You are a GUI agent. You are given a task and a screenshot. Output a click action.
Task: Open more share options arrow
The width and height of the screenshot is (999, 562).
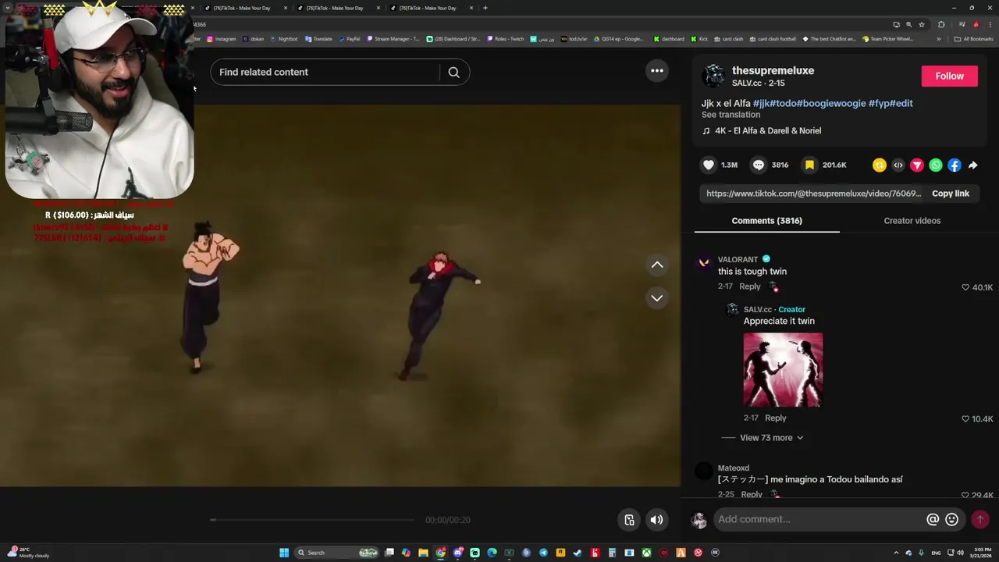(x=973, y=165)
